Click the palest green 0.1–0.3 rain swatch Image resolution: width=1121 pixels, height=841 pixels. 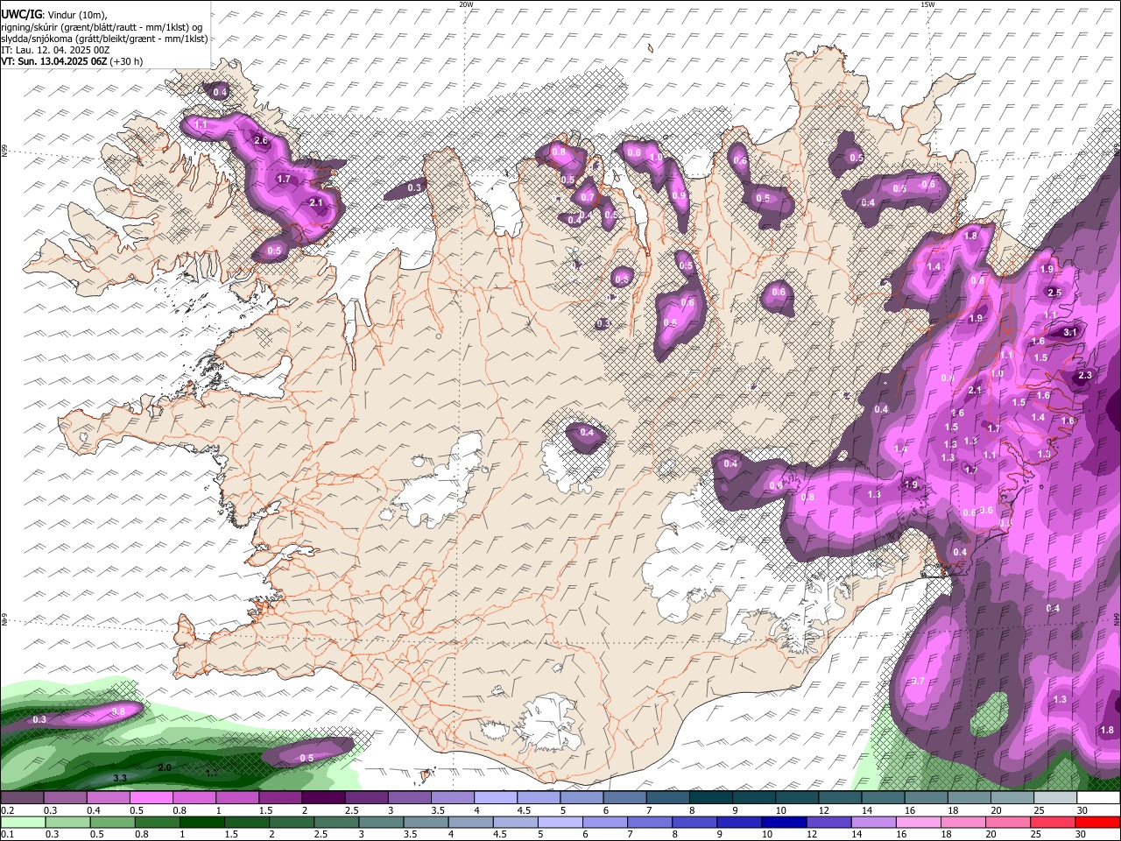pos(23,822)
